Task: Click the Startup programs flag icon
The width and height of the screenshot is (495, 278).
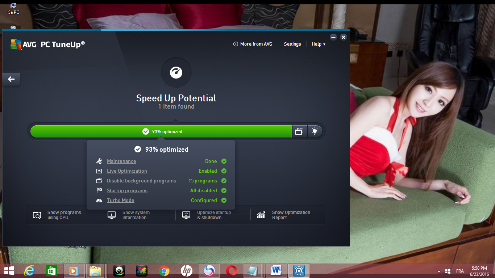Action: pyautogui.click(x=99, y=191)
